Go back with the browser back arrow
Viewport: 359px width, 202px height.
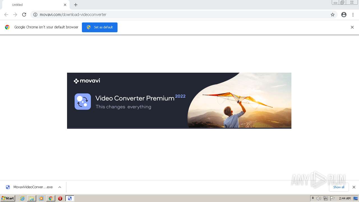point(6,15)
